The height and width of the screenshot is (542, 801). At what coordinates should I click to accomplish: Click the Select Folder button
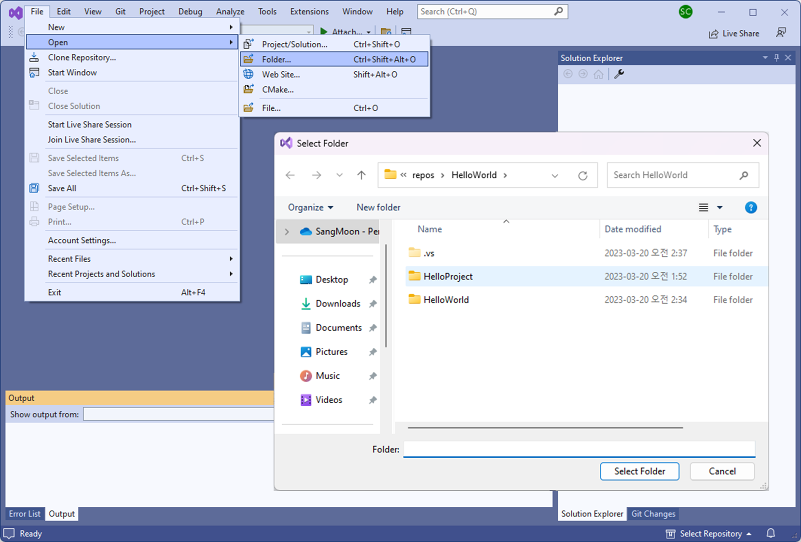click(639, 471)
